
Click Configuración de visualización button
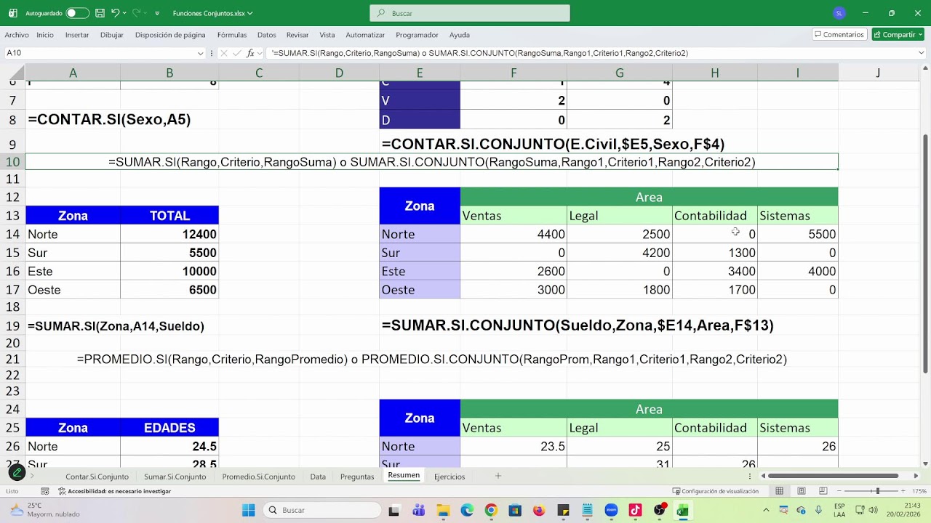click(x=716, y=491)
